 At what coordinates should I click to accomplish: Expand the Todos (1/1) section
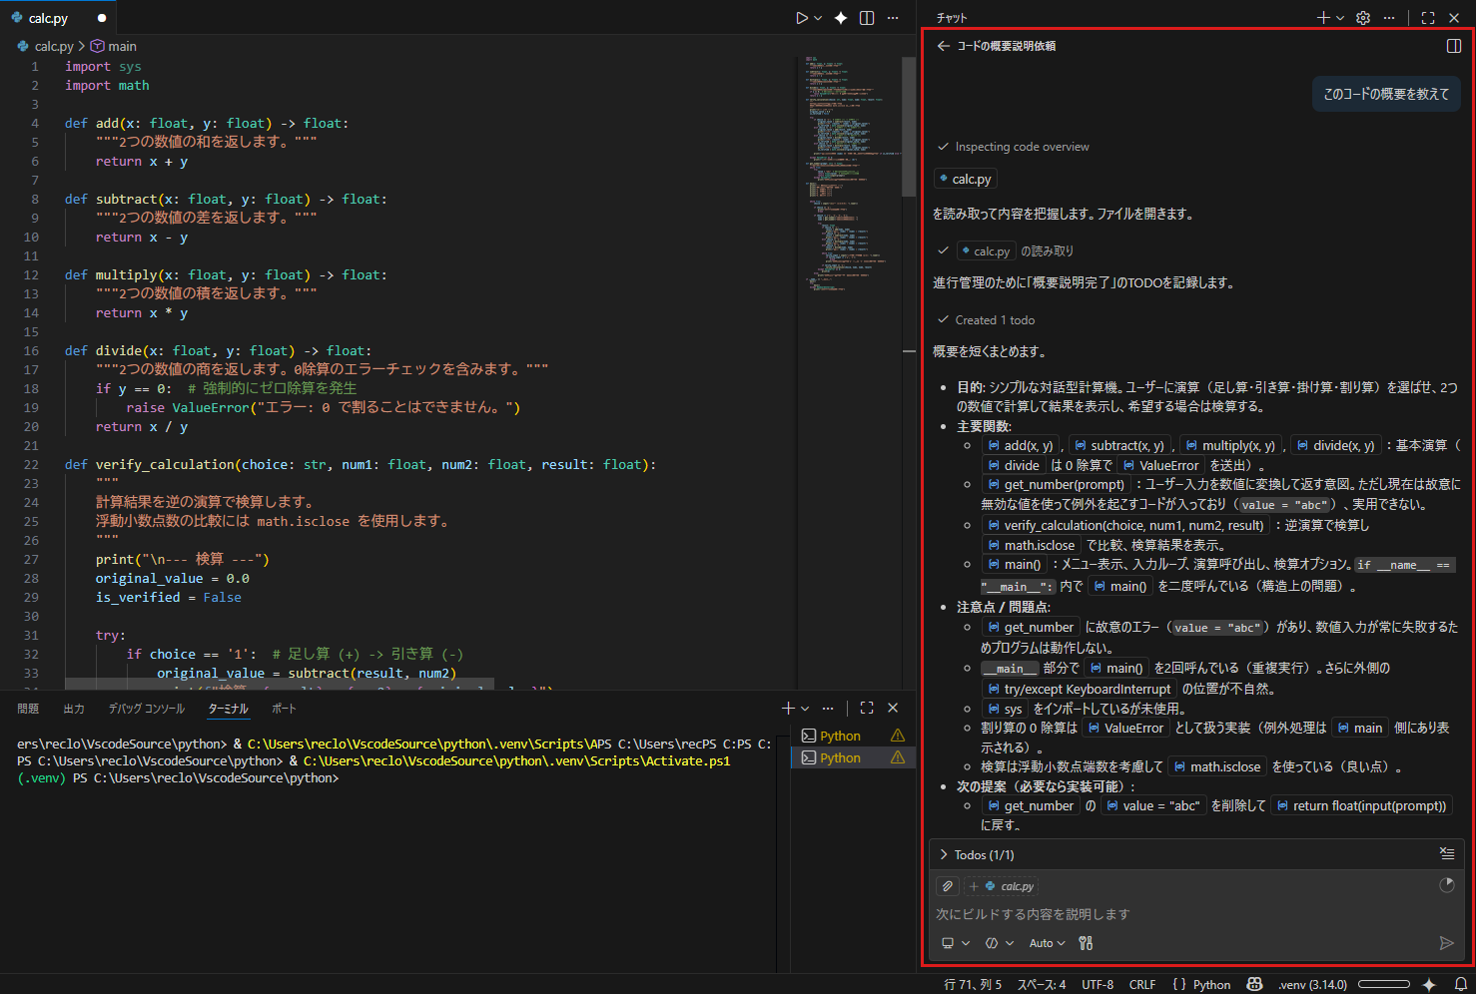(x=945, y=854)
